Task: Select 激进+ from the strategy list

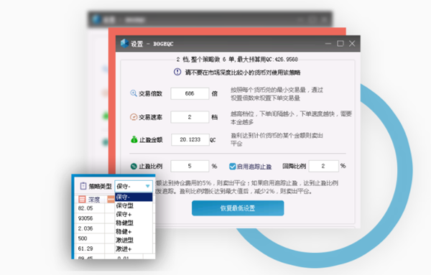Action: 134,249
